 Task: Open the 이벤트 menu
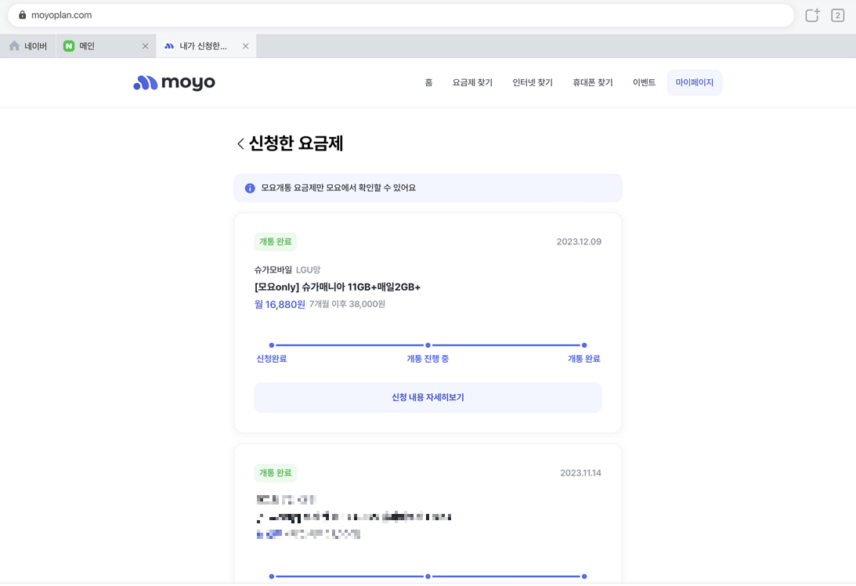pyautogui.click(x=644, y=82)
